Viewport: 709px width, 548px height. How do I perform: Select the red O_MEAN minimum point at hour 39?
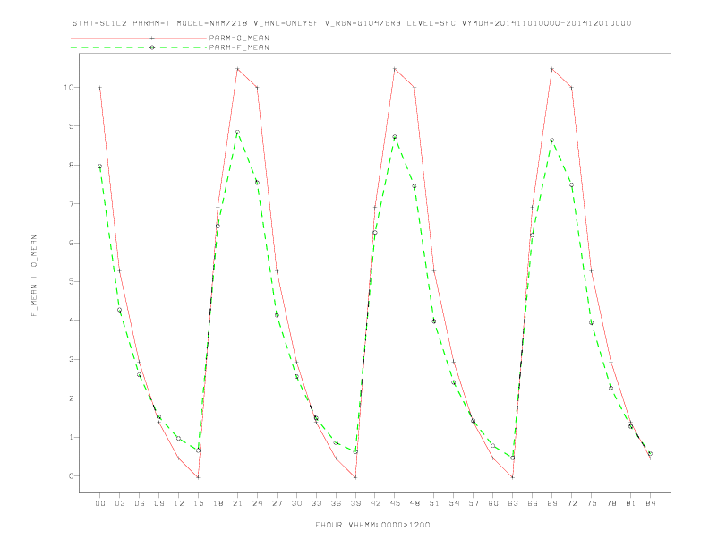[x=355, y=477]
